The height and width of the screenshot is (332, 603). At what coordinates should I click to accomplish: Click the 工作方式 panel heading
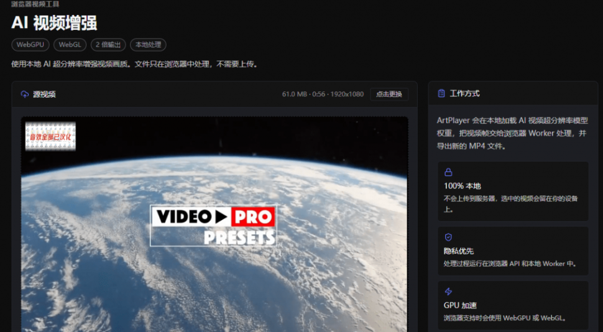(x=464, y=93)
